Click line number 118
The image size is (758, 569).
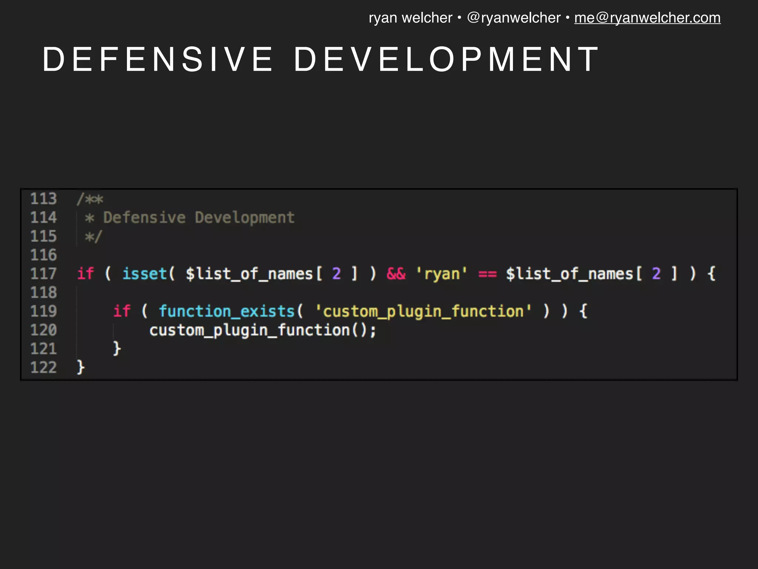pos(43,293)
